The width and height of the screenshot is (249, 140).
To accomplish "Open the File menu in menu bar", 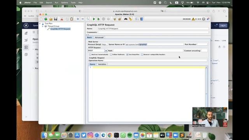I will click(35, 3).
